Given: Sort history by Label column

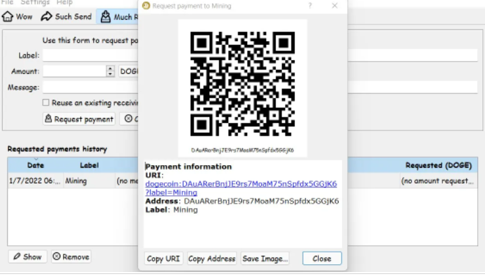Looking at the screenshot, I should (89, 165).
